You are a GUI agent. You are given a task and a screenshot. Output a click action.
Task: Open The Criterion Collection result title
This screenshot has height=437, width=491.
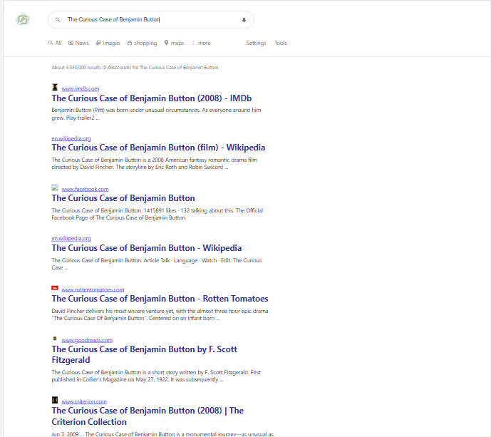(148, 416)
